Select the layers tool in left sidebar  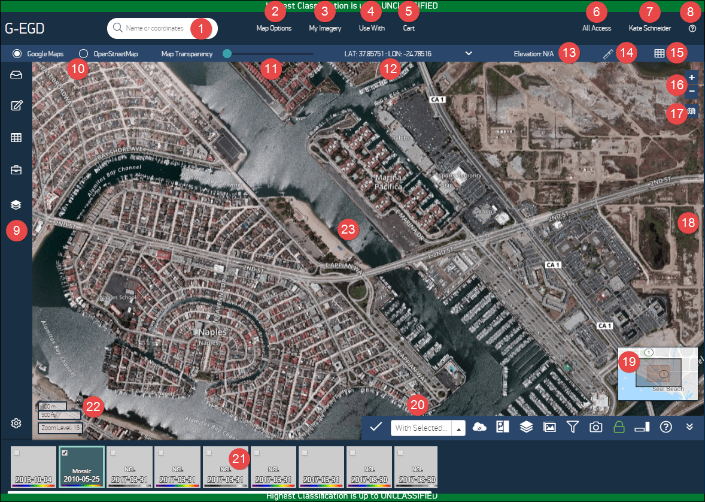pos(16,204)
